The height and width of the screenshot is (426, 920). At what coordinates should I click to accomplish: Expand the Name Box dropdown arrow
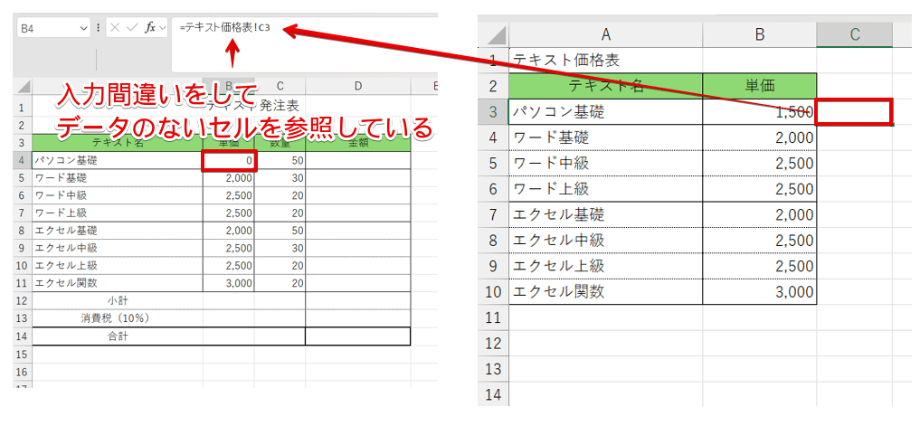81,27
